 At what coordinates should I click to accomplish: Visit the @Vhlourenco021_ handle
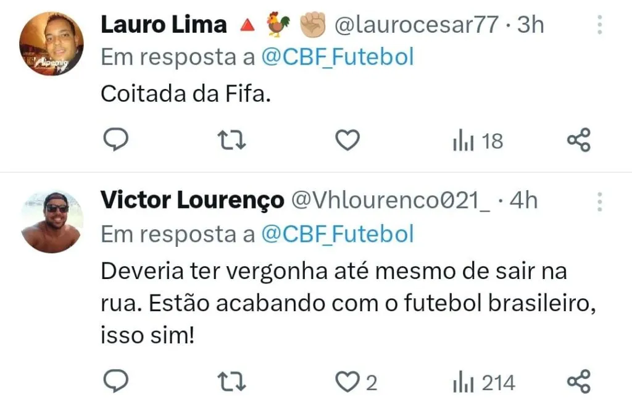pos(391,201)
